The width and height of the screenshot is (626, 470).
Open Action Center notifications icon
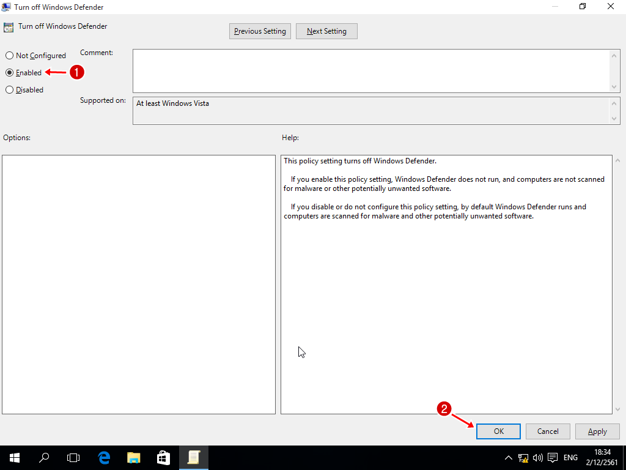point(553,457)
